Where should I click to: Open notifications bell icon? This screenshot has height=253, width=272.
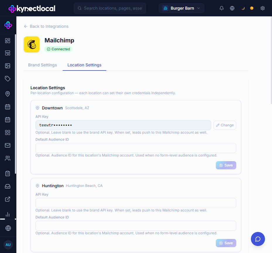click(222, 8)
